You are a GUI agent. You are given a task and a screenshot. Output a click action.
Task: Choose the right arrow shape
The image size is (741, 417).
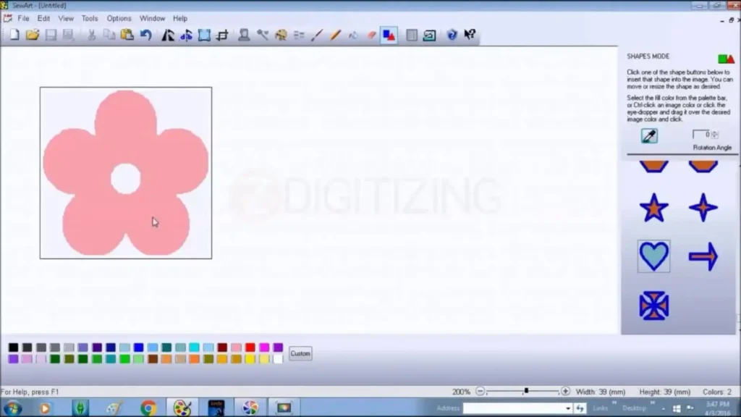click(703, 256)
